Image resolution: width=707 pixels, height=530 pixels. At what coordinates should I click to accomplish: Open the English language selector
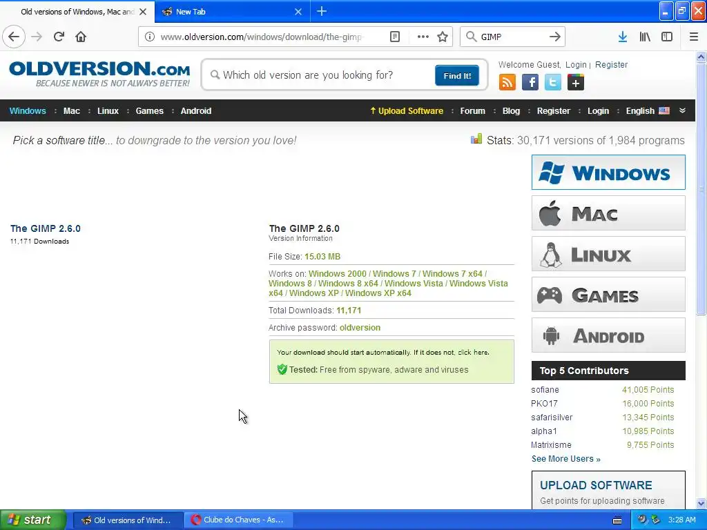pos(648,111)
